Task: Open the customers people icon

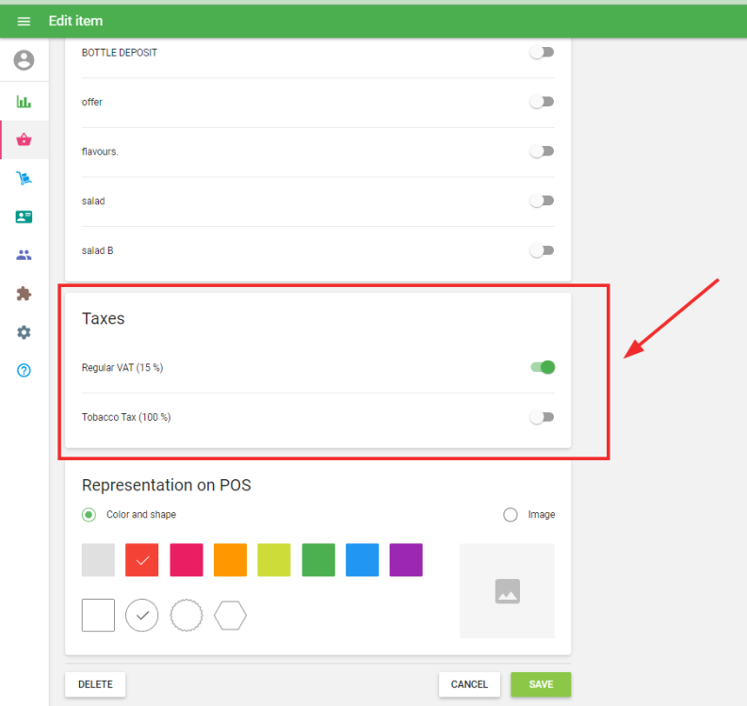Action: [24, 255]
